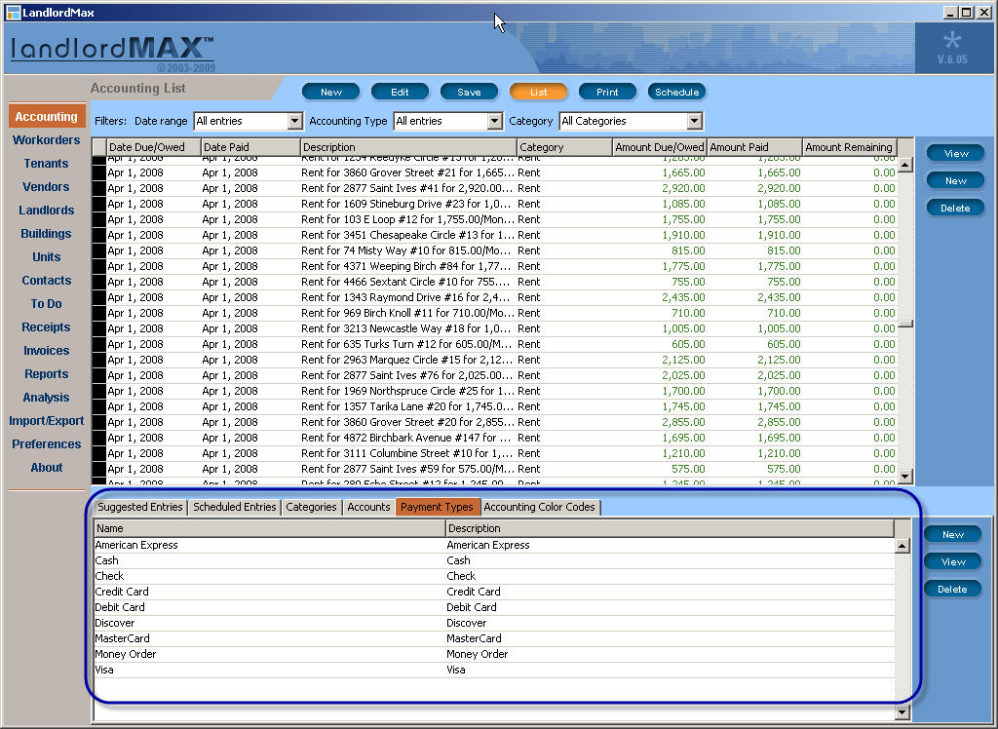Click the Edit toolbar button

[400, 92]
